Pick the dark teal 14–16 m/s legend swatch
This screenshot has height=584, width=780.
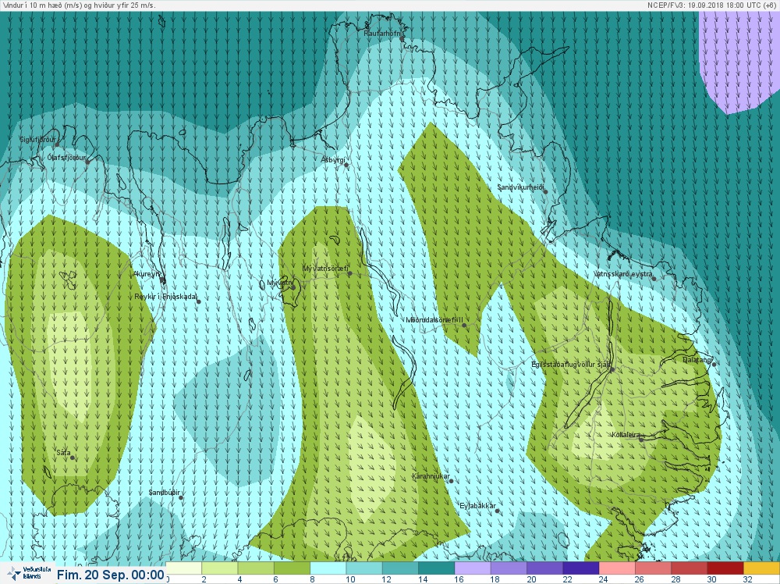436,568
